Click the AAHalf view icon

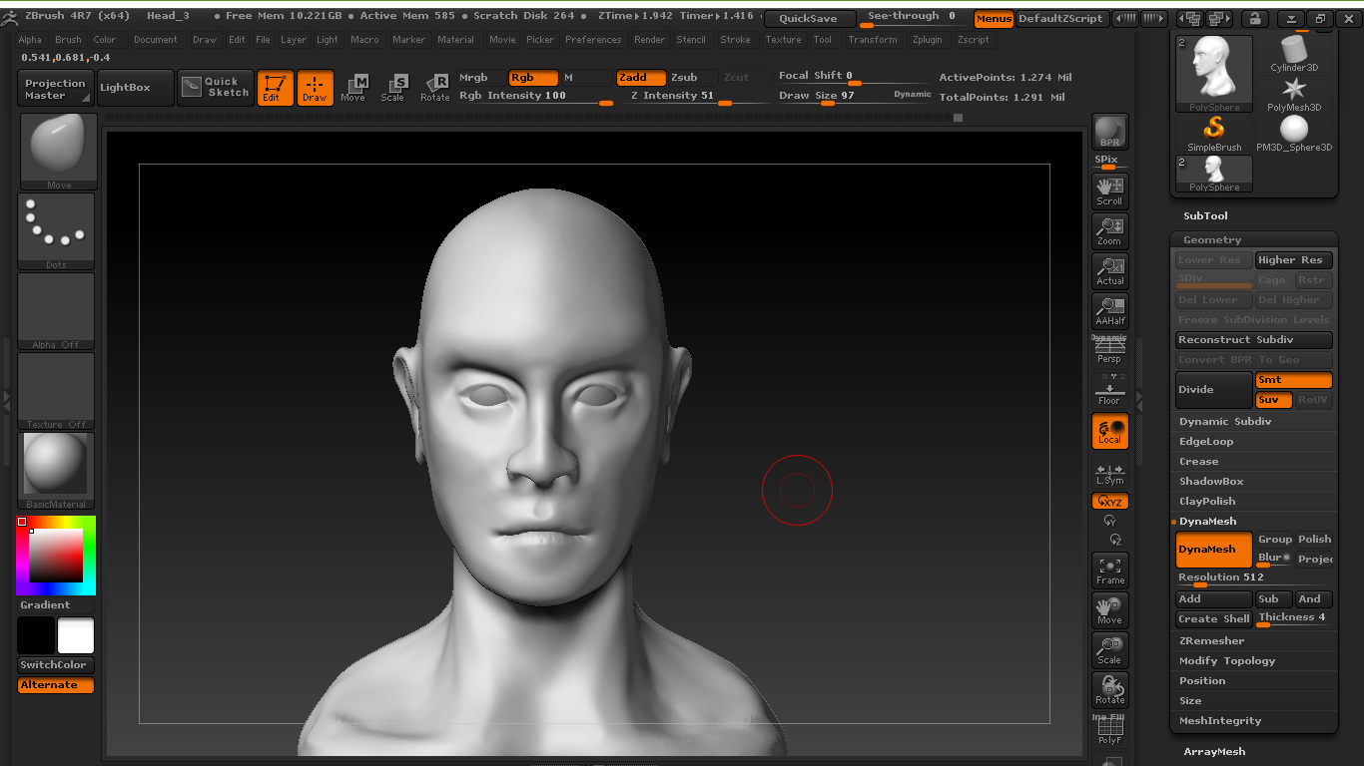1109,310
